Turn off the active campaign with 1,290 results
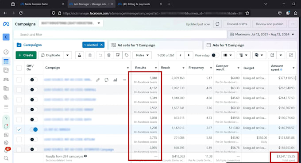 [x=34, y=129]
